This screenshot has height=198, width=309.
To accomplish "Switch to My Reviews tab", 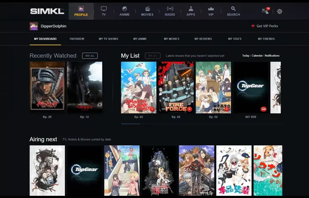I will pos(203,39).
